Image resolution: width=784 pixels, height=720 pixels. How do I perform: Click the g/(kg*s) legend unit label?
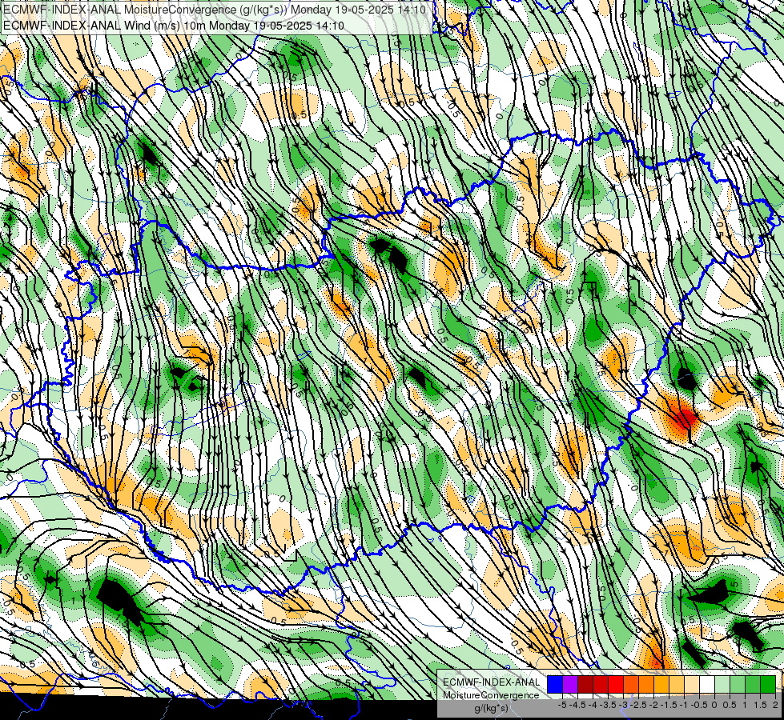[x=491, y=708]
